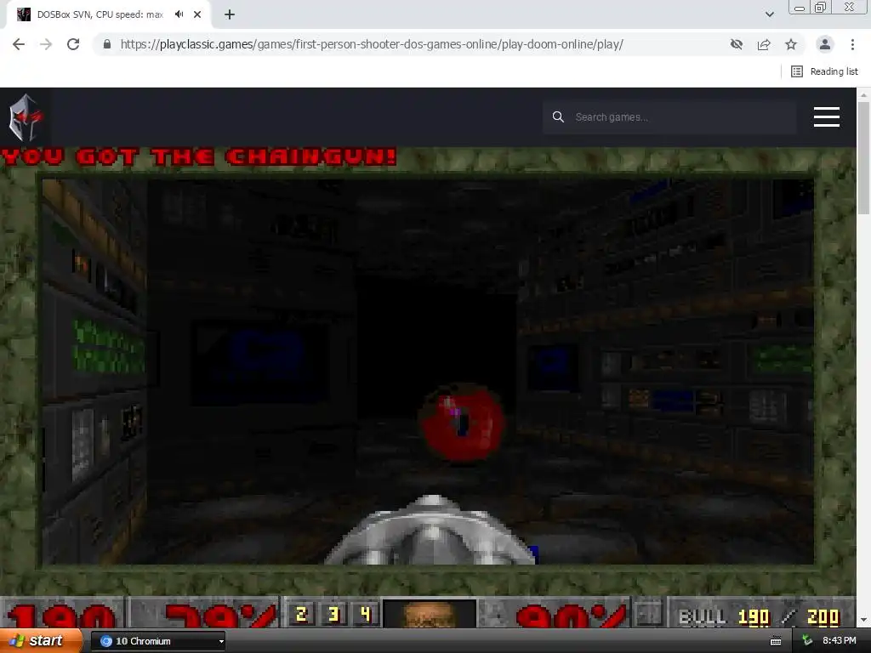This screenshot has height=653, width=871.
Task: Open the Reading list panel
Action: click(824, 71)
